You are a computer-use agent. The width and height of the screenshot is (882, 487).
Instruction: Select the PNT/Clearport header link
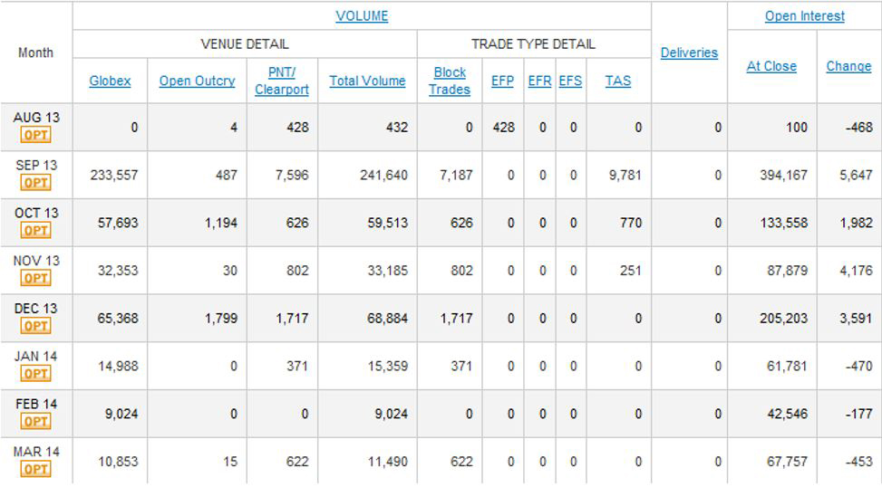[282, 81]
